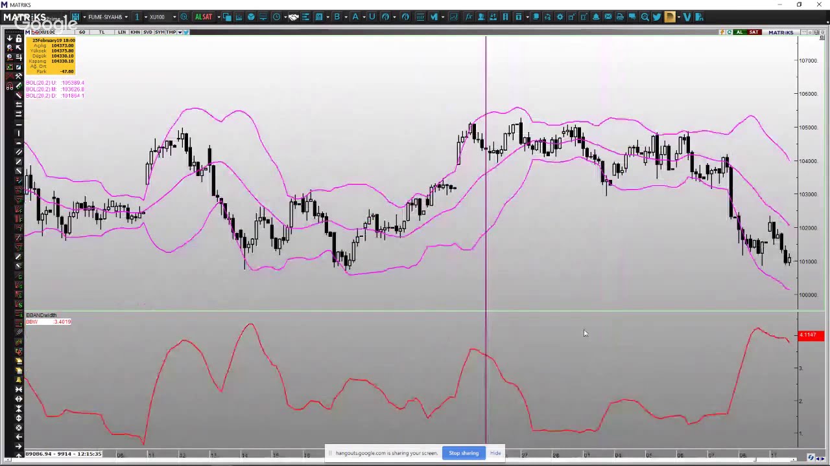Image resolution: width=830 pixels, height=466 pixels.
Task: Click the red SAT sell button on chart
Action: (753, 32)
